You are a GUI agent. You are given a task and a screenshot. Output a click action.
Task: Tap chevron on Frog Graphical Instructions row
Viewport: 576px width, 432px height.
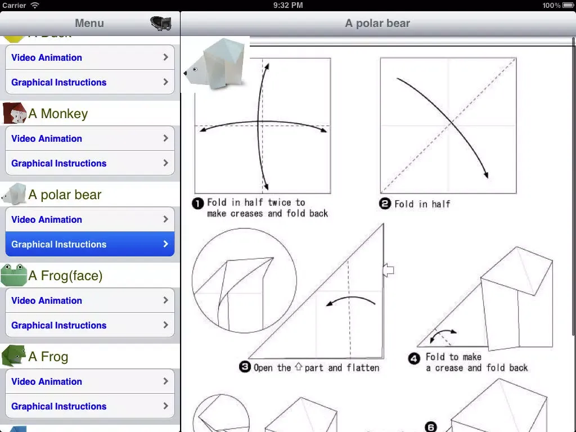tap(166, 406)
